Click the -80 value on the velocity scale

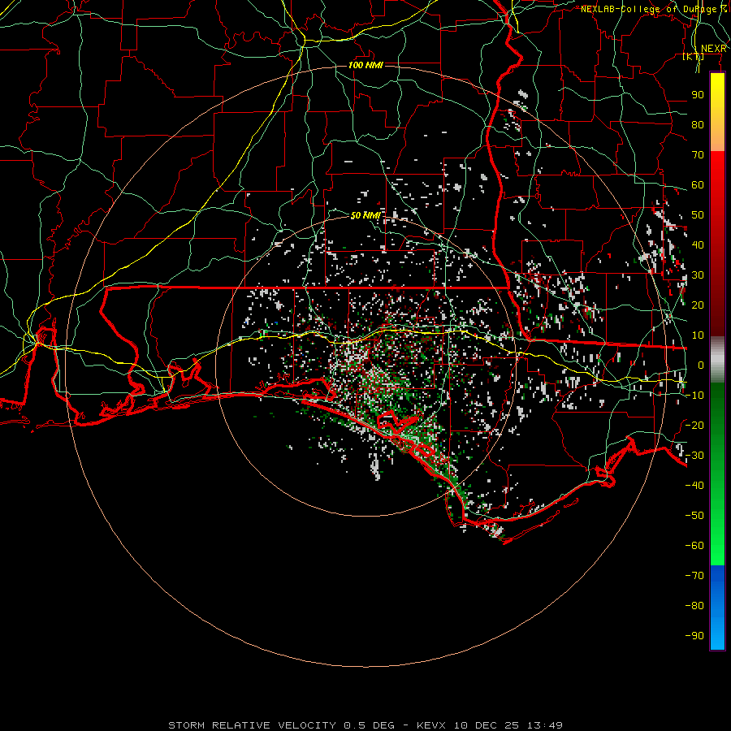click(694, 606)
